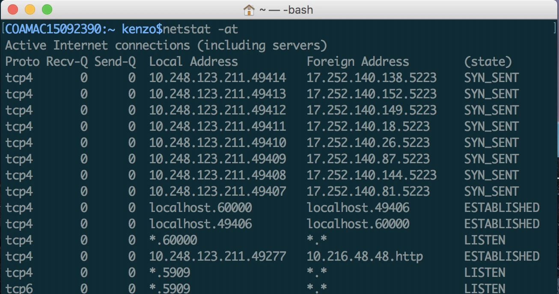The image size is (559, 294).
Task: Select the local address "*.60000"
Action: (173, 240)
